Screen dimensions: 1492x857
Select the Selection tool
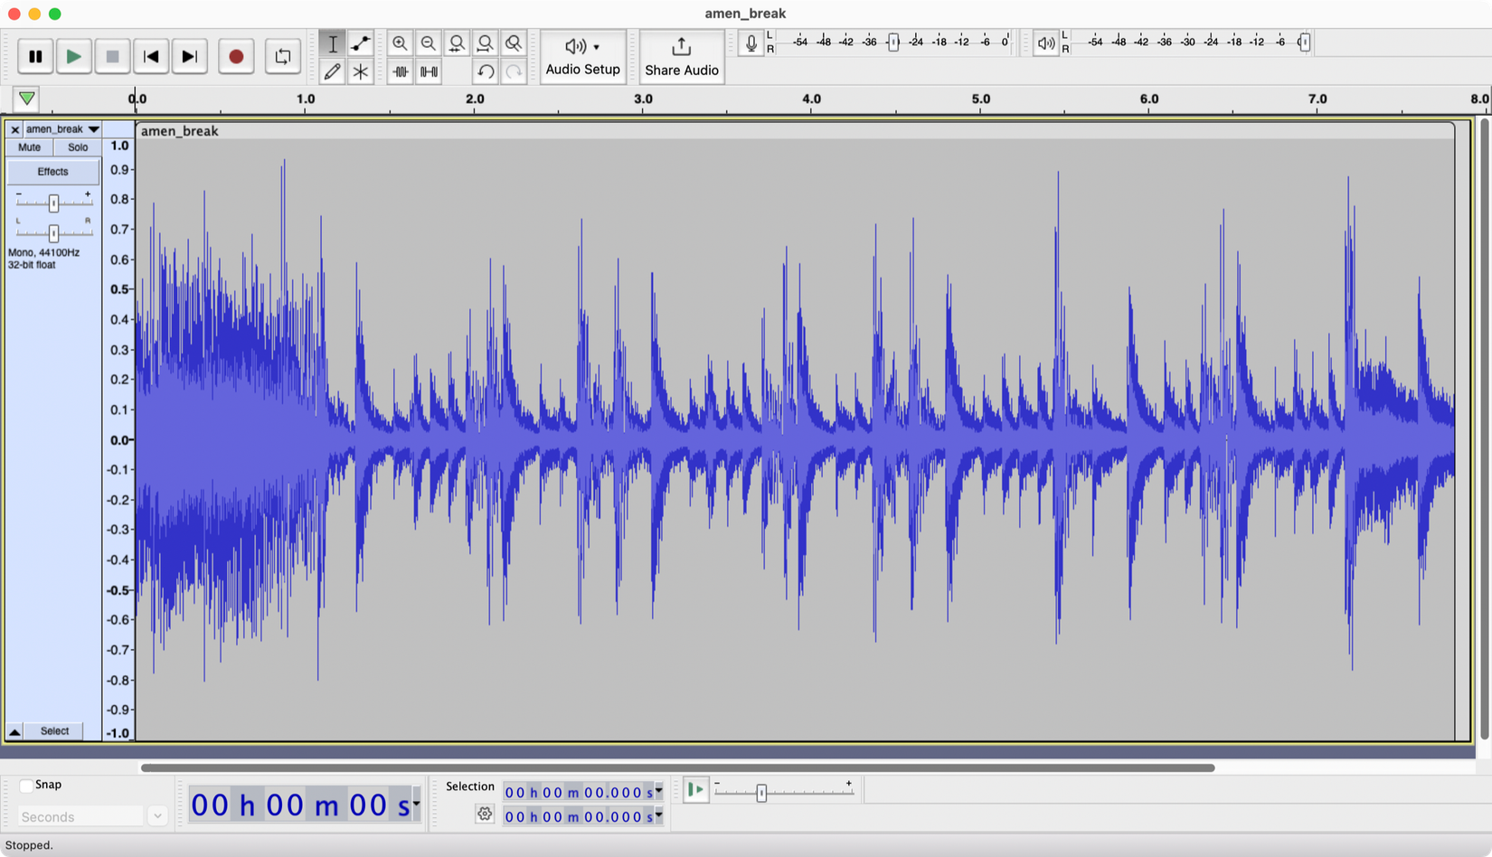333,42
